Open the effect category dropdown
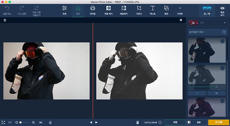Image resolution: width=230 pixels, height=126 pixels. 208,23
